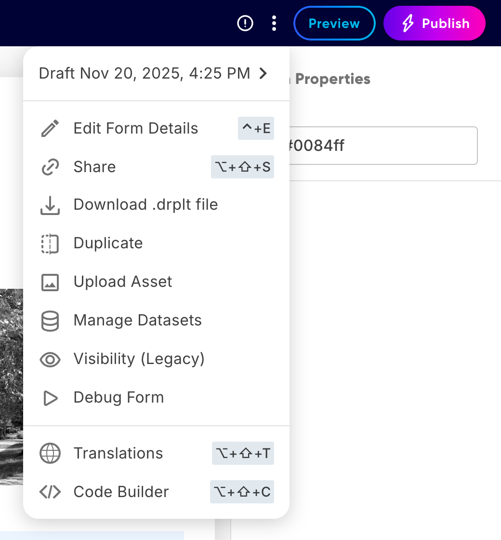Click the lightning bolt icon on Publish

pos(408,24)
